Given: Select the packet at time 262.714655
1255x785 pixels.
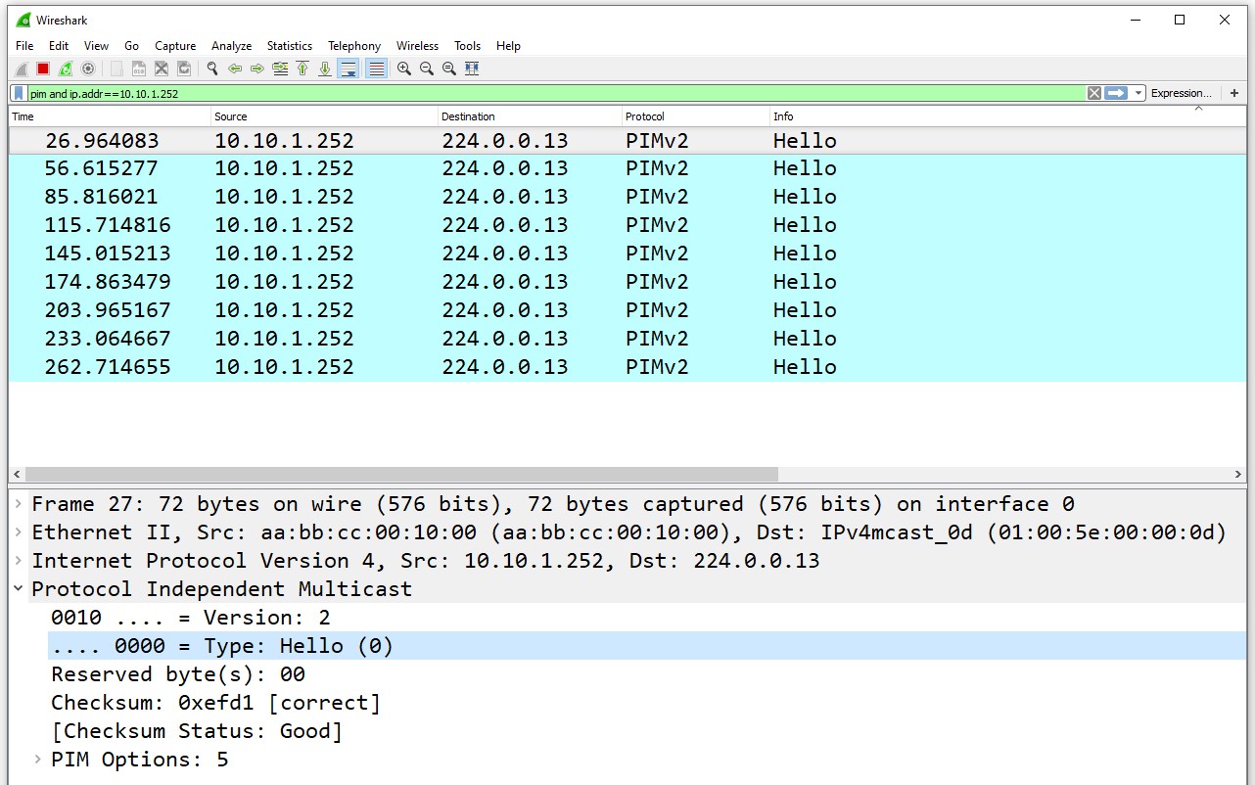Looking at the screenshot, I should [627, 367].
